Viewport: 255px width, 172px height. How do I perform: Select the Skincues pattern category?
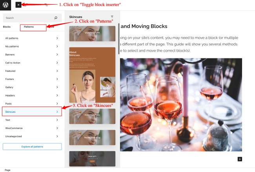(32, 112)
